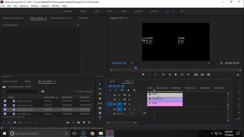Open Effect Controls panel menu
Screen dimensions: 244x137
(x=46, y=18)
